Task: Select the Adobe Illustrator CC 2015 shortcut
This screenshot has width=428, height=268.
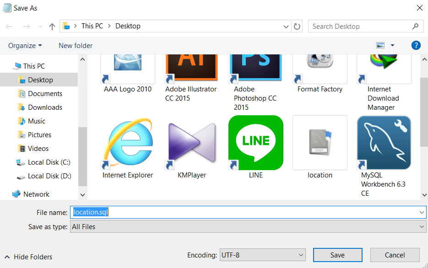Action: coord(192,69)
